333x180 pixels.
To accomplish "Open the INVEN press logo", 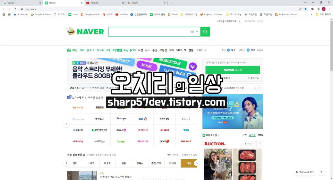I will 121,142.
